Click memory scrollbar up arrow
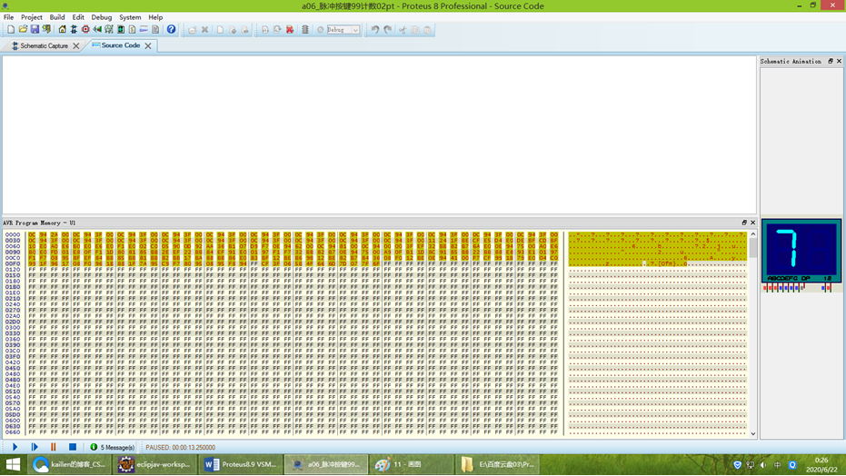The height and width of the screenshot is (476, 846). click(x=752, y=234)
